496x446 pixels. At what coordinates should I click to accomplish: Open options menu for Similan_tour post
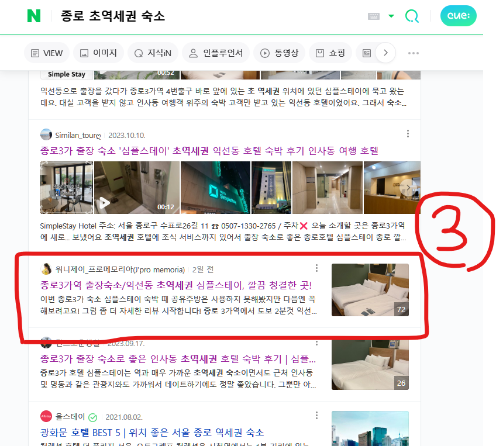tap(408, 134)
